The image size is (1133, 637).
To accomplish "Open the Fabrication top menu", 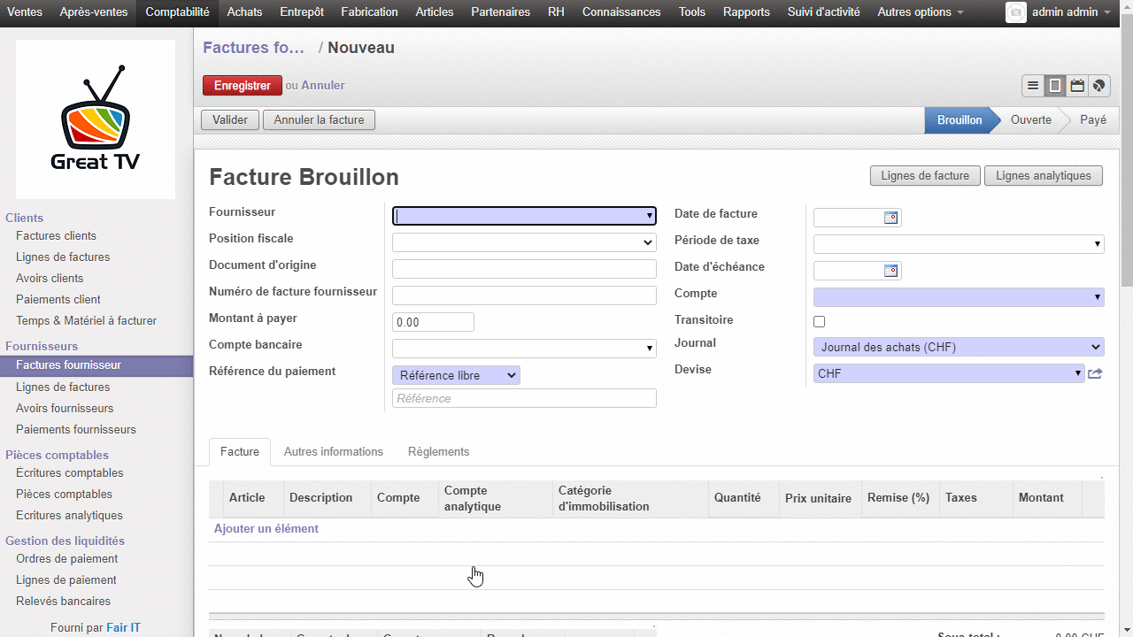I will (x=369, y=12).
